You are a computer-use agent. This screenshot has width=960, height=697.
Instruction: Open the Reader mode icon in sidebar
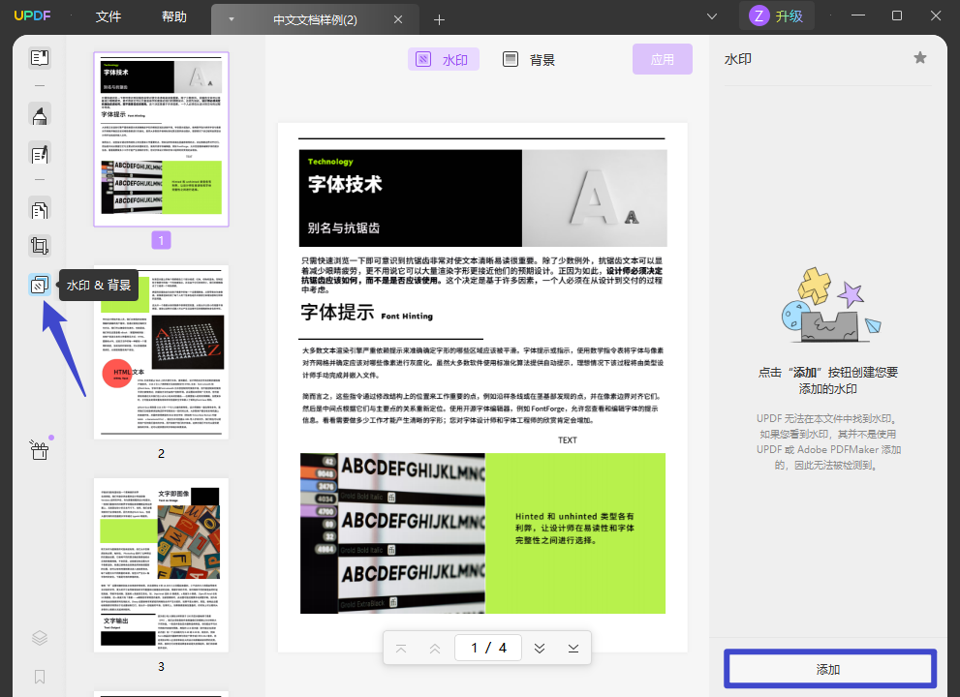(40, 58)
